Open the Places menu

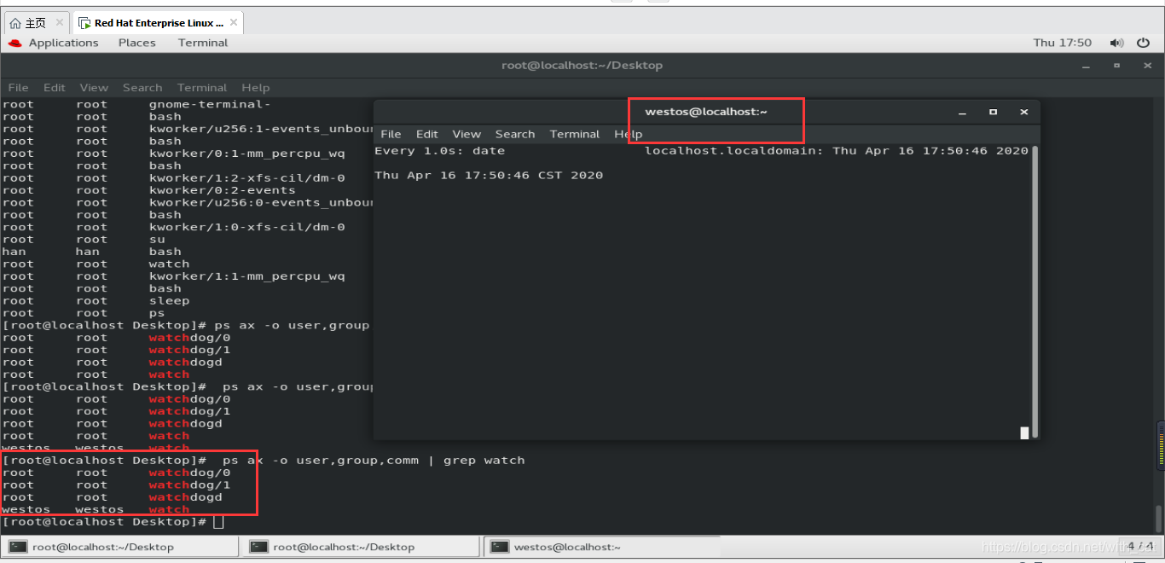click(137, 43)
